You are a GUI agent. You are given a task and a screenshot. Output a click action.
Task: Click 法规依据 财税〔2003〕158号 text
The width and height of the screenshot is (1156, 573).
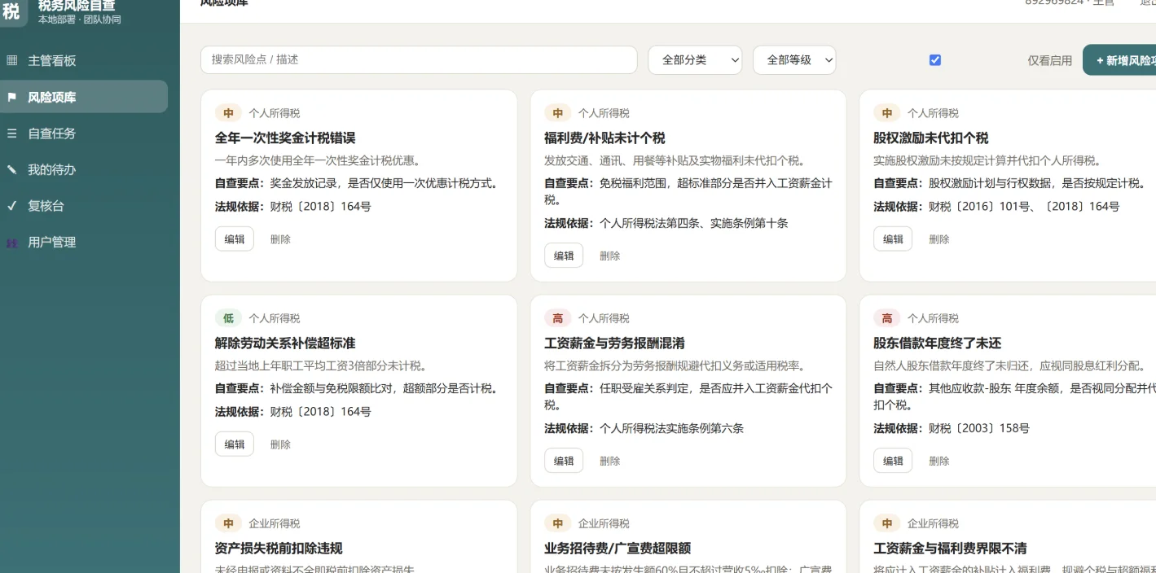pyautogui.click(x=952, y=428)
